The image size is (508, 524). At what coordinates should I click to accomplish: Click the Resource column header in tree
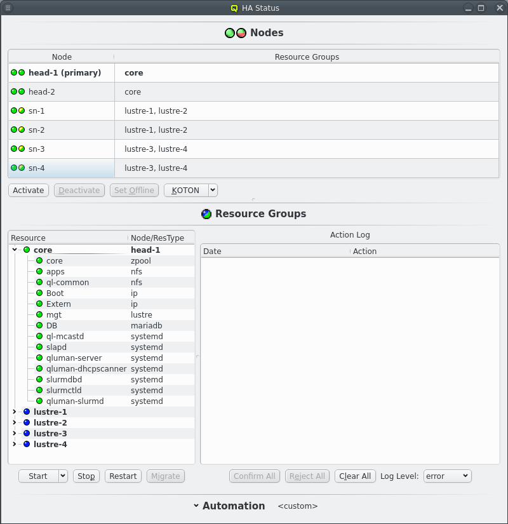click(x=68, y=238)
